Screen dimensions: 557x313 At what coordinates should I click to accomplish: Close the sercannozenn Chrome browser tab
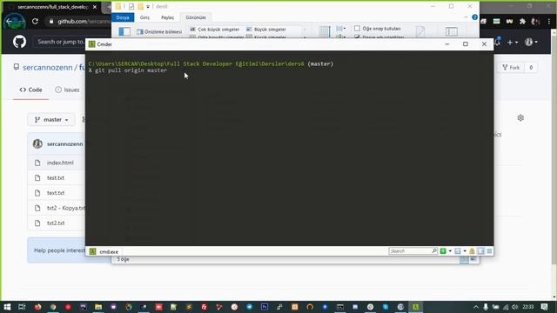click(95, 7)
